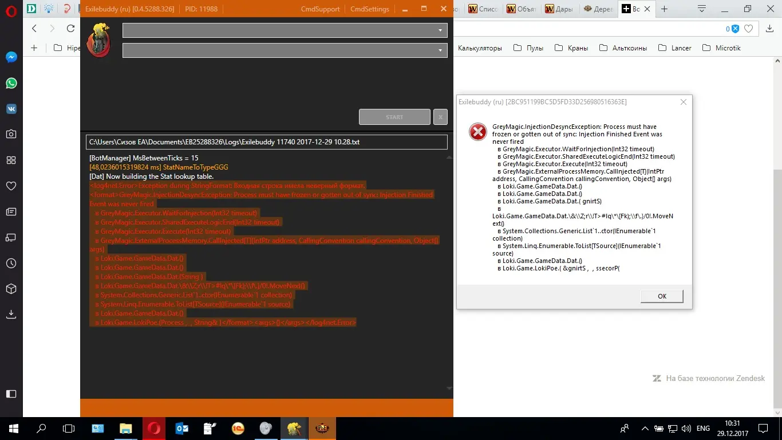Show hidden tray icons chevron
782x440 pixels.
[x=645, y=428]
